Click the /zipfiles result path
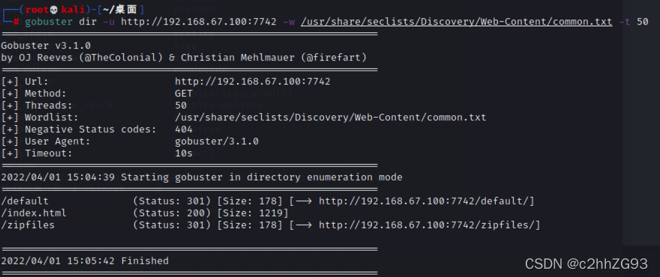Image resolution: width=660 pixels, height=277 pixels. pos(28,225)
